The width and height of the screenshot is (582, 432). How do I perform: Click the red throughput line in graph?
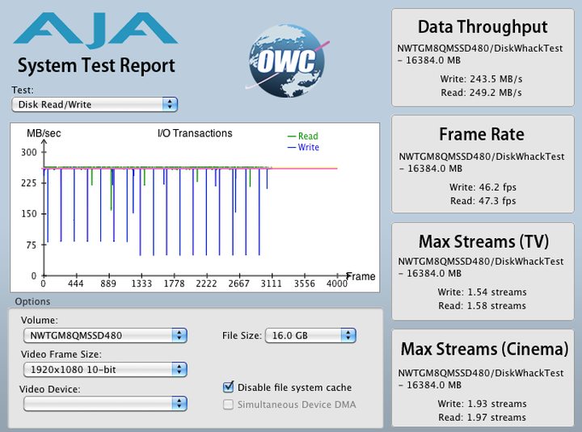[307, 169]
